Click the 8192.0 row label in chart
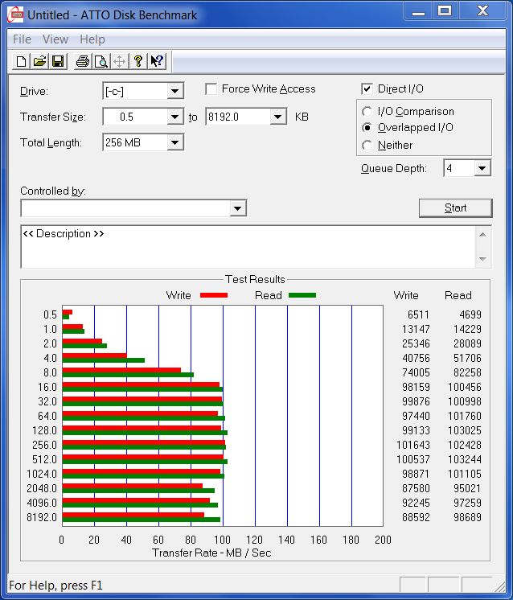Viewport: 513px width, 600px height. [42, 517]
